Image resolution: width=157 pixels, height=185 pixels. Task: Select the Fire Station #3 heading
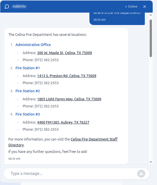(28, 114)
